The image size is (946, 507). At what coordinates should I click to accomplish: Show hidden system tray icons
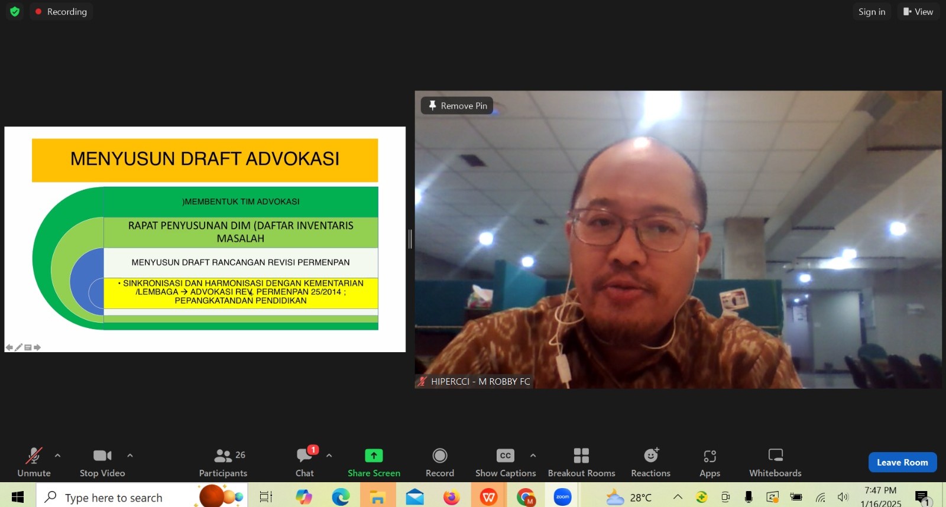pos(678,497)
